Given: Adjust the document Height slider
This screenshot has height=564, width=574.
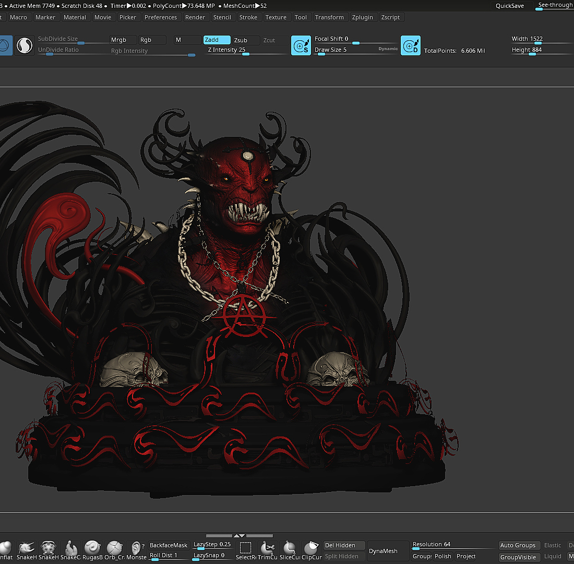Looking at the screenshot, I should (542, 51).
